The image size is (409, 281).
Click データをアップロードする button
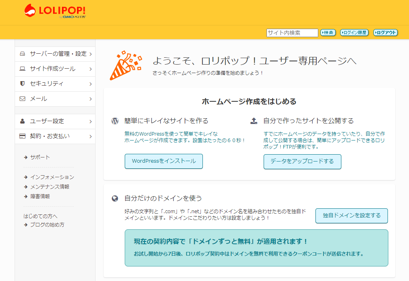[x=302, y=161]
